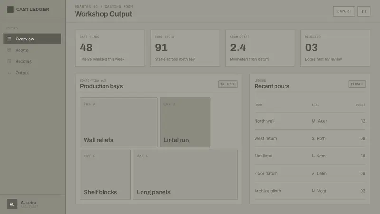380x214 pixels.
Task: Open Records from the sidebar
Action: click(x=32, y=61)
